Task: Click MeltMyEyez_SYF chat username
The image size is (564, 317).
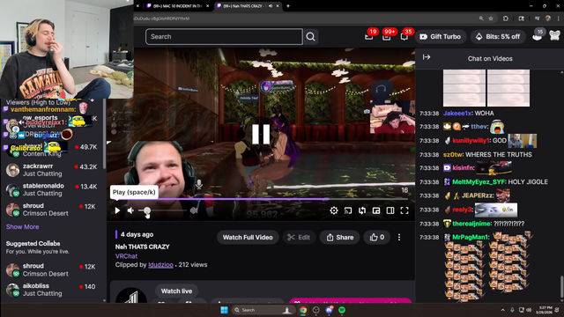Action: pos(479,182)
